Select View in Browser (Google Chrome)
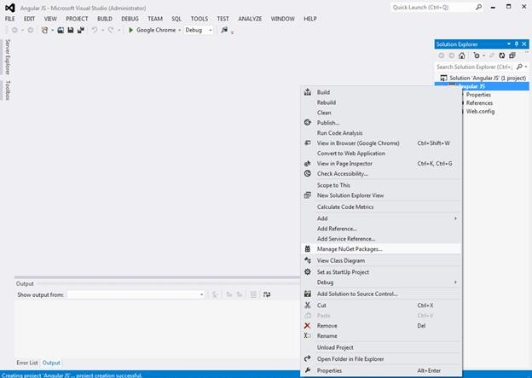Screen dimensions: 532x378 tap(381, 143)
